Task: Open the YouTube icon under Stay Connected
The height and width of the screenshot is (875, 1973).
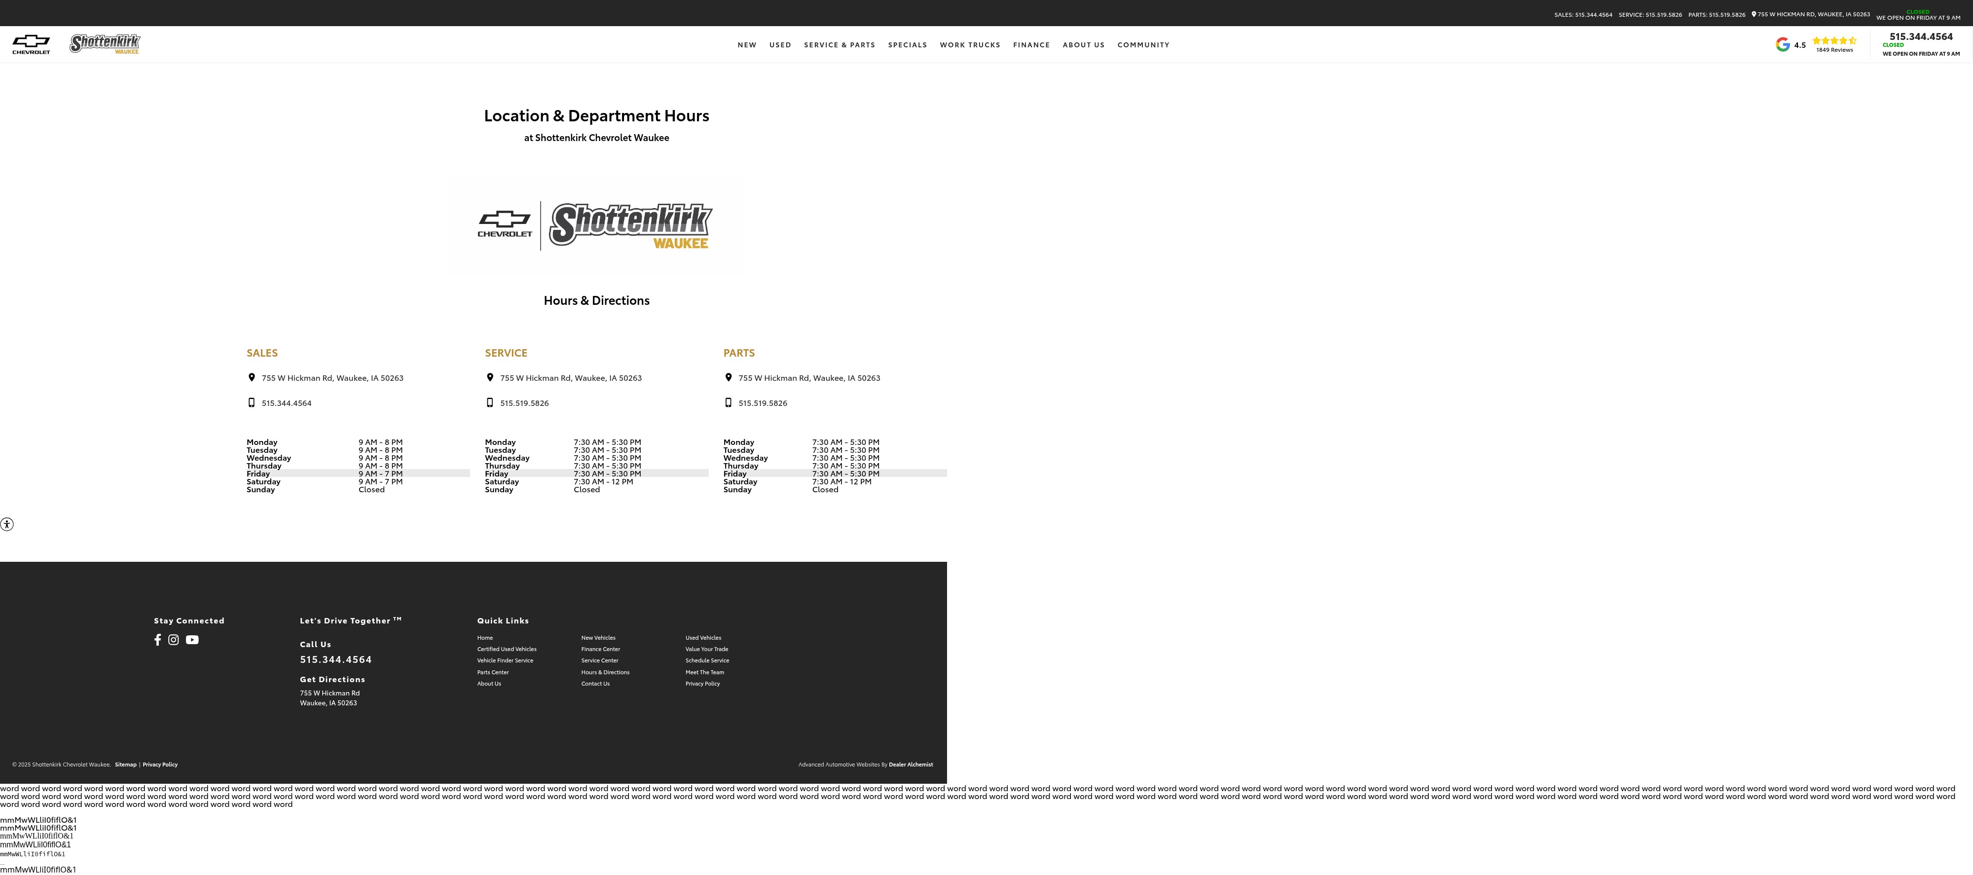Action: tap(192, 640)
